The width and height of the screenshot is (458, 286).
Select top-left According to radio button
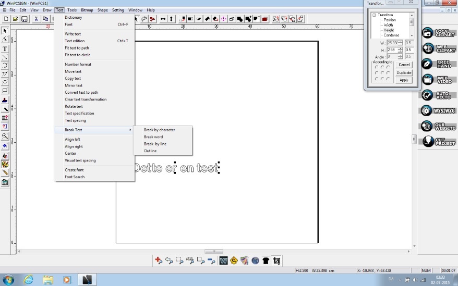coord(376,67)
